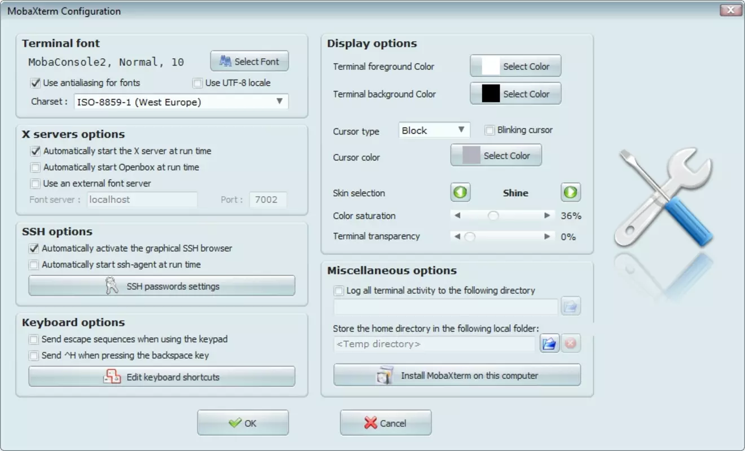
Task: Click the Port 7002 field
Action: pos(268,200)
